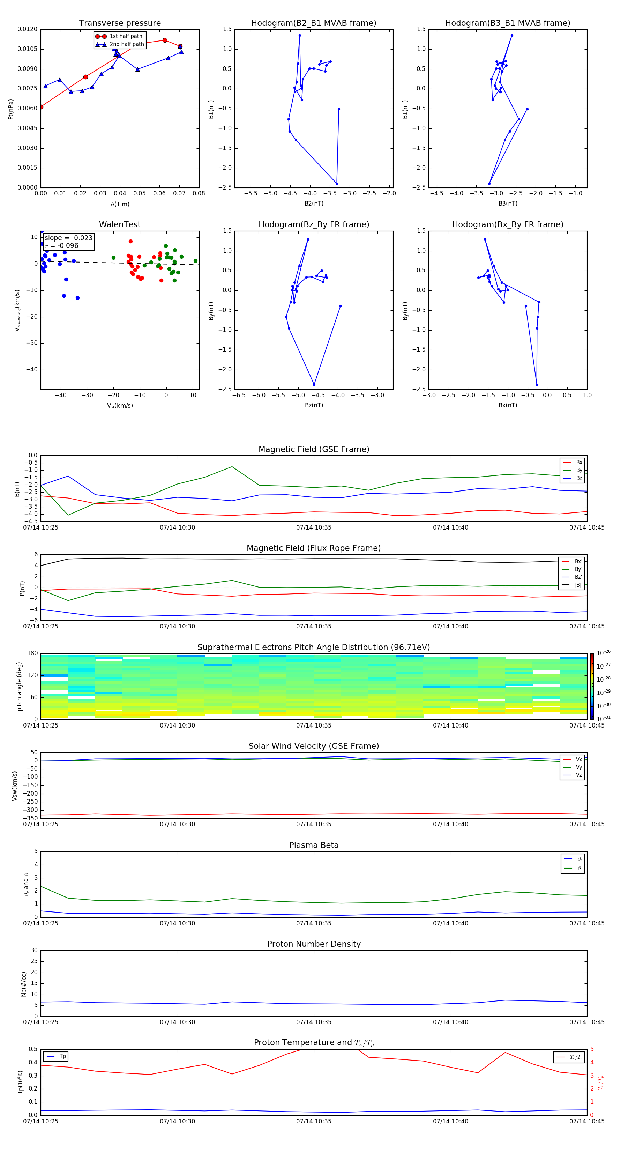Click the pitch angle distribution colorbar

[x=592, y=686]
